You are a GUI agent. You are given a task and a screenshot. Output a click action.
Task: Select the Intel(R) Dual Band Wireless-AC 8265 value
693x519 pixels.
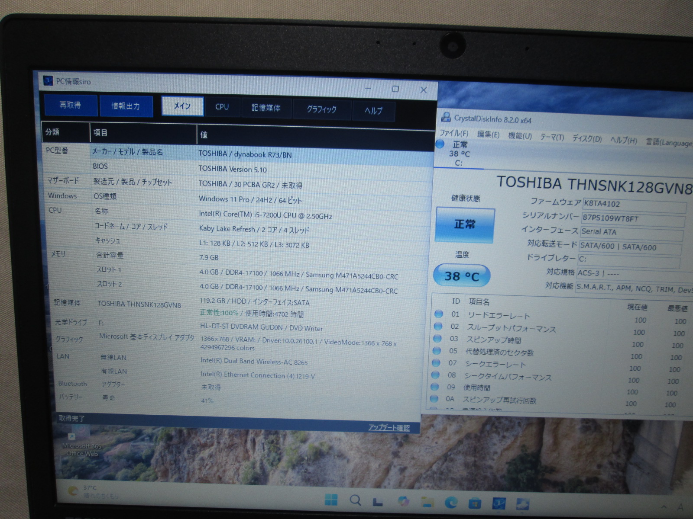(254, 362)
